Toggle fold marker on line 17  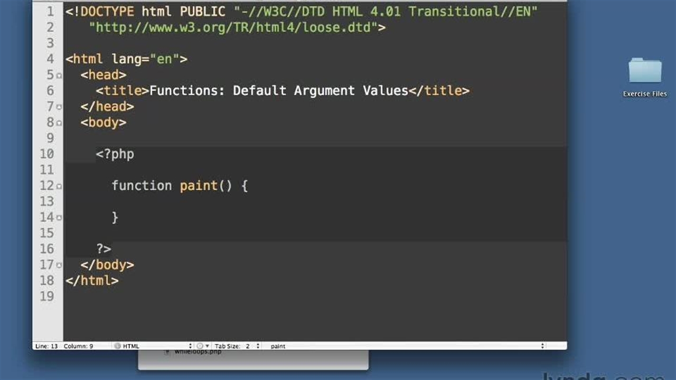coord(59,265)
